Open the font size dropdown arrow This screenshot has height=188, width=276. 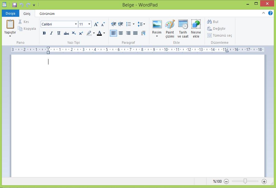(89, 24)
